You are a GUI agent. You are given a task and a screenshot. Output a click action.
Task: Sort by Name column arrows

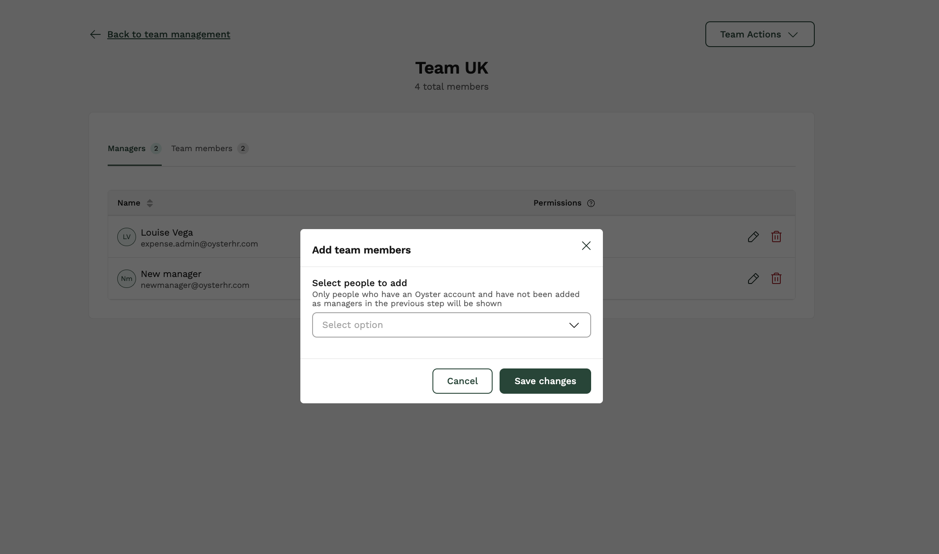tap(150, 203)
